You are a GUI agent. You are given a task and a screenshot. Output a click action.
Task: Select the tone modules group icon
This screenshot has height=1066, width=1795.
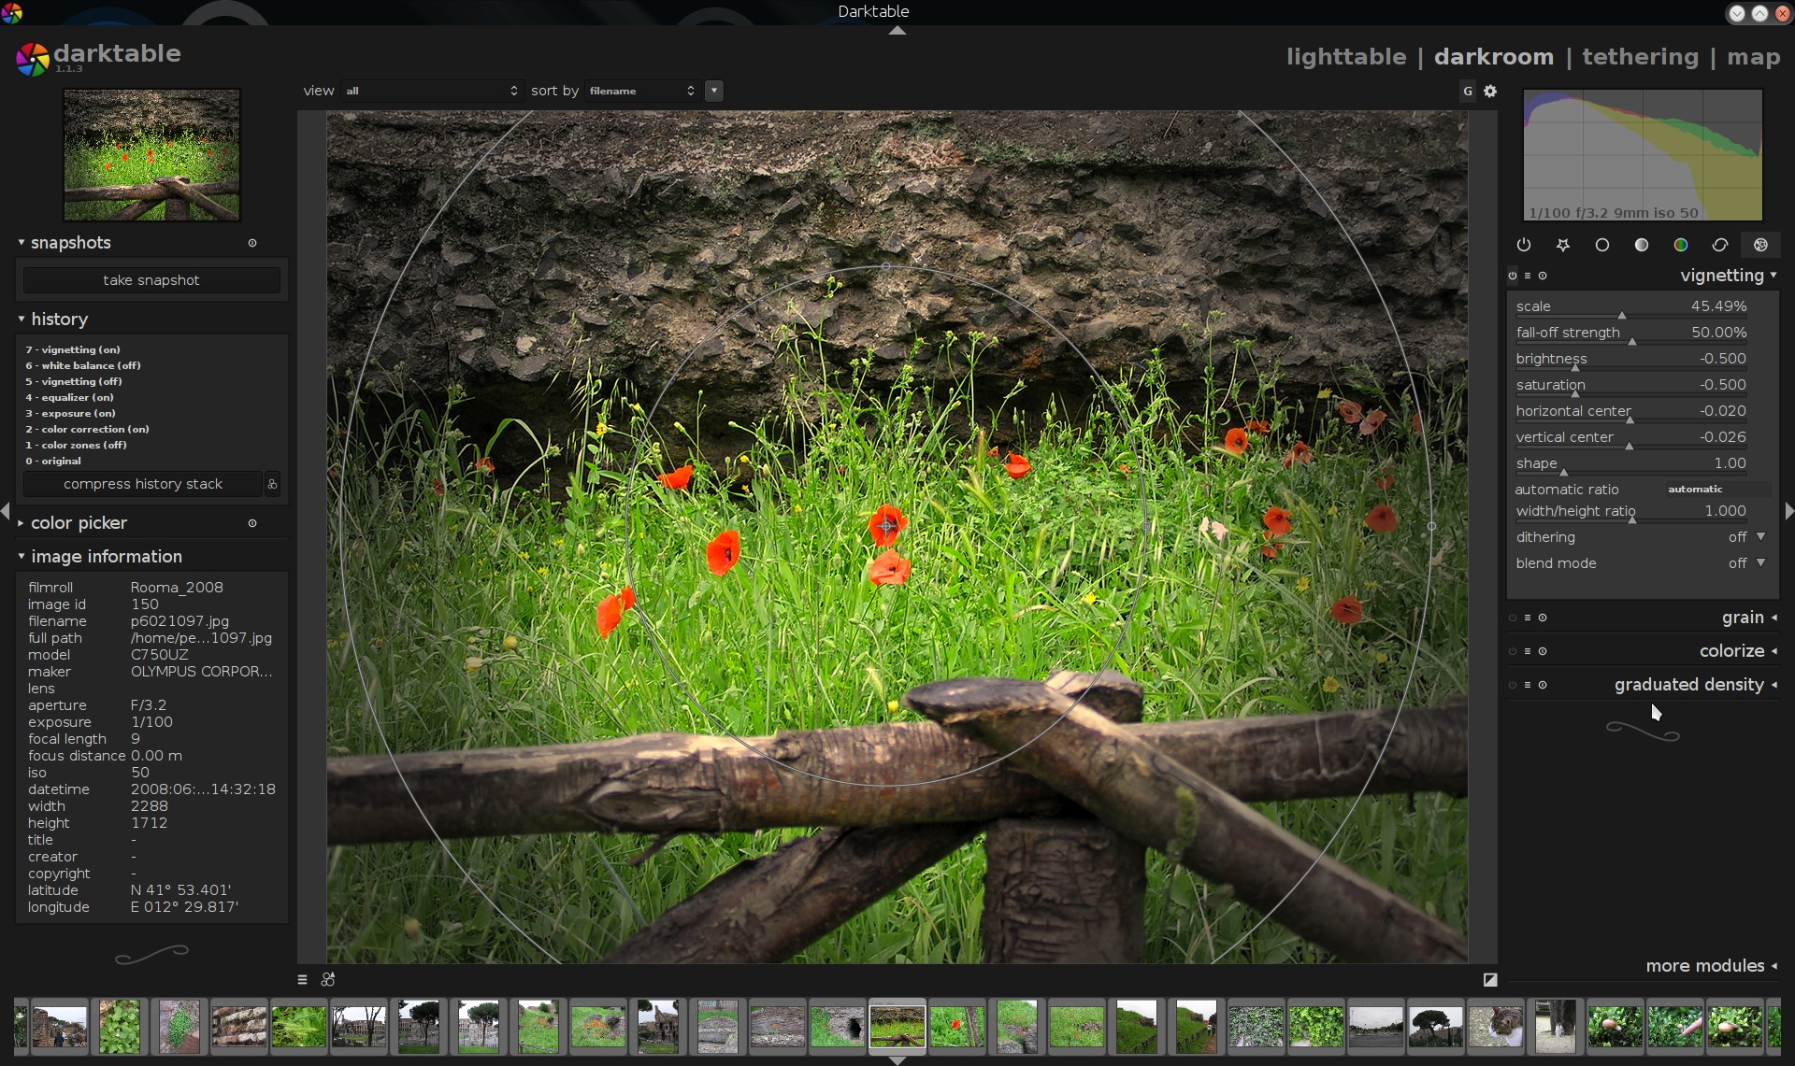pyautogui.click(x=1642, y=245)
